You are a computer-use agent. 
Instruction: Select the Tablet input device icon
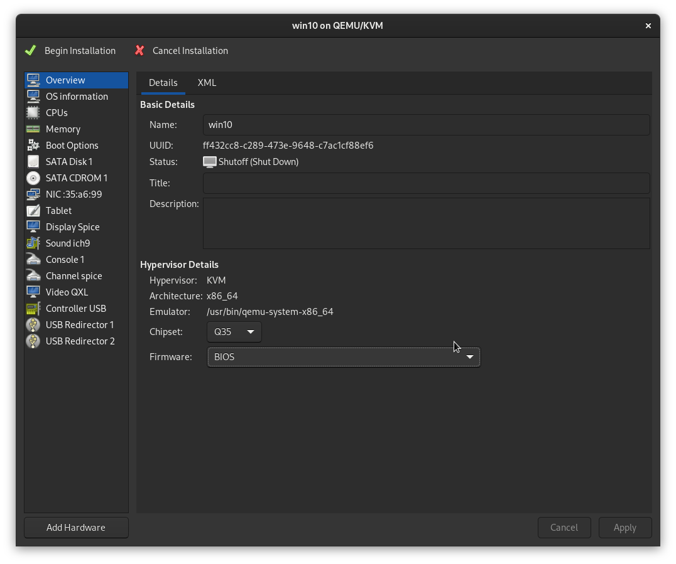coord(33,211)
